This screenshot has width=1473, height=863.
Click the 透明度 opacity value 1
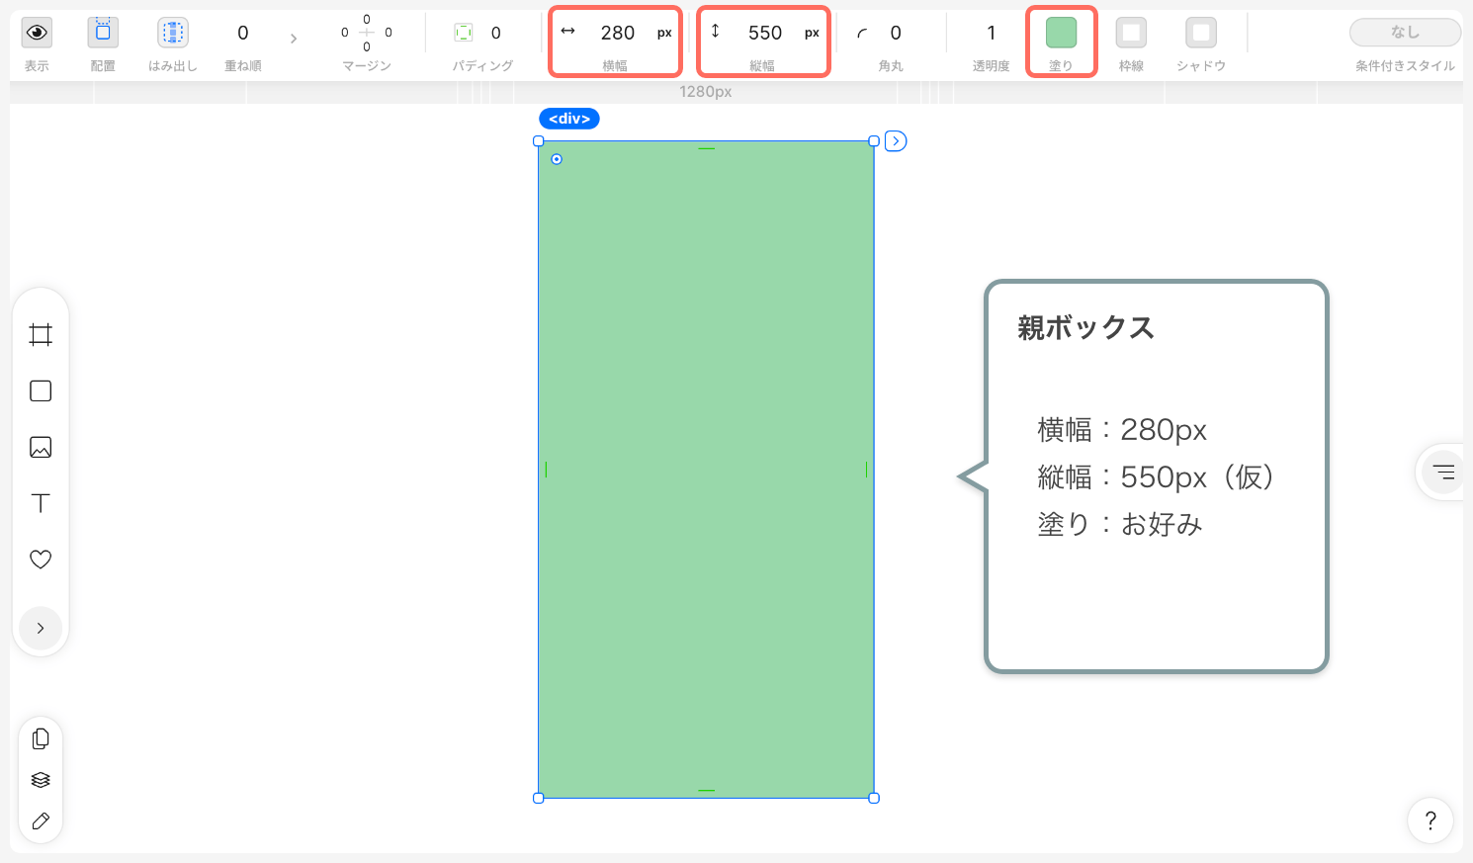coord(992,33)
